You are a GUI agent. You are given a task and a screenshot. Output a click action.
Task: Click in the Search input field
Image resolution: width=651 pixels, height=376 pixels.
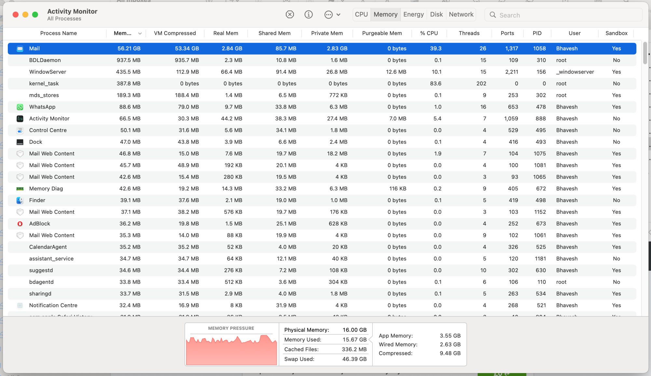tap(566, 15)
